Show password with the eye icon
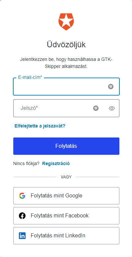The width and height of the screenshot is (132, 257). (x=112, y=108)
